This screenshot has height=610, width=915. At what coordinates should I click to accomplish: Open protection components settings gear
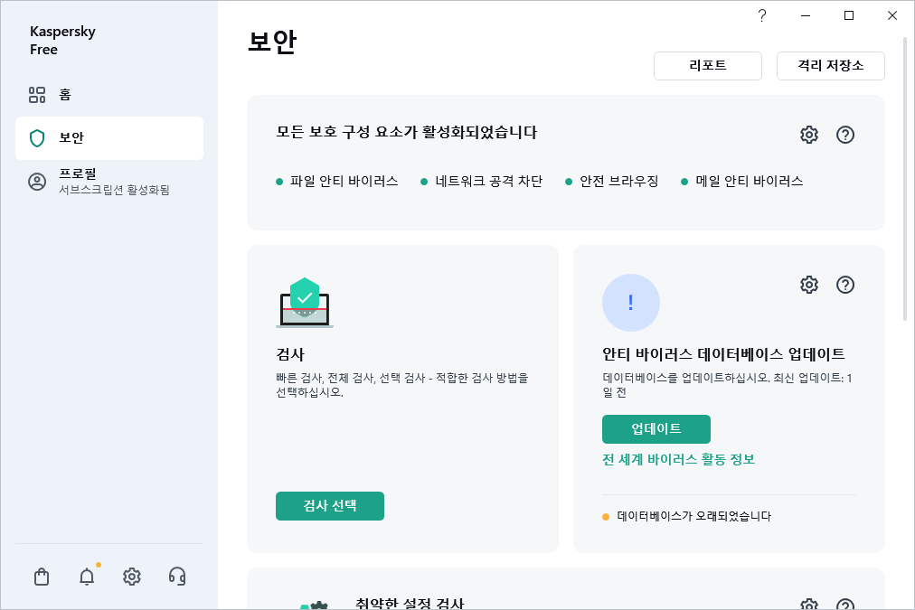(809, 135)
